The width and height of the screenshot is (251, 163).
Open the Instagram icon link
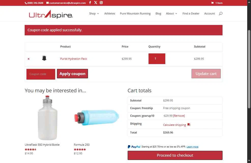coord(101,3)
